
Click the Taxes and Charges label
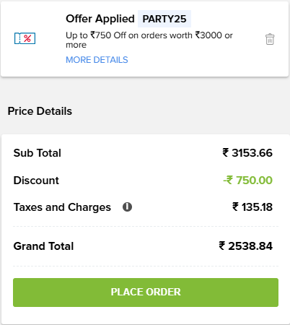[62, 207]
